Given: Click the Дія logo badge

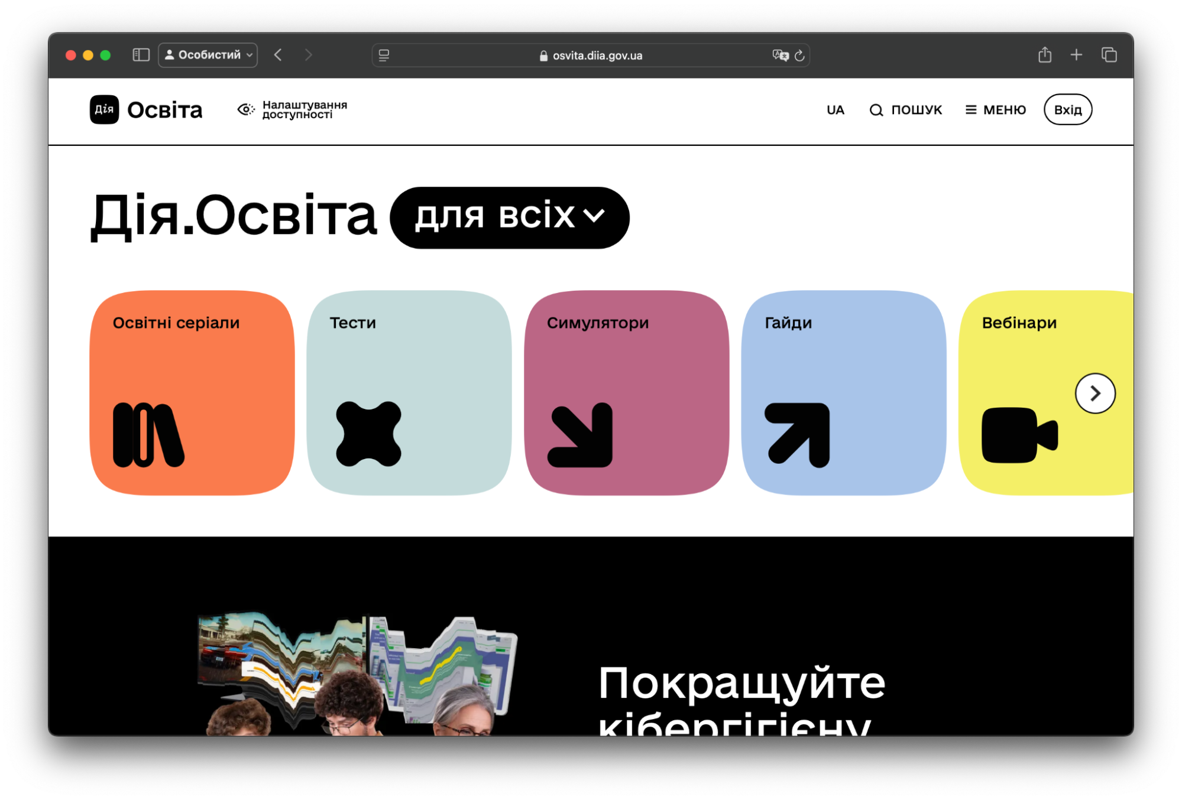Looking at the screenshot, I should click(x=105, y=109).
